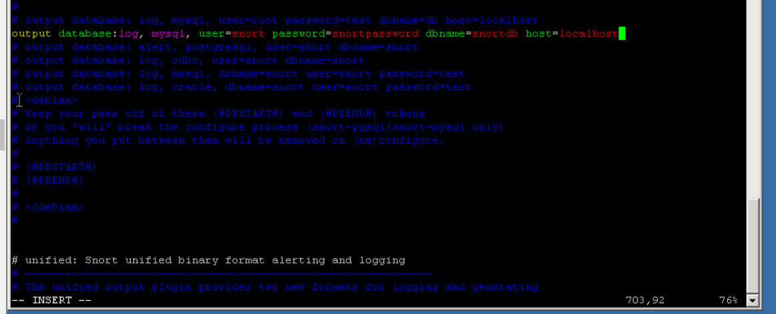
Task: Click 'snortdb' database name value
Action: (495, 34)
